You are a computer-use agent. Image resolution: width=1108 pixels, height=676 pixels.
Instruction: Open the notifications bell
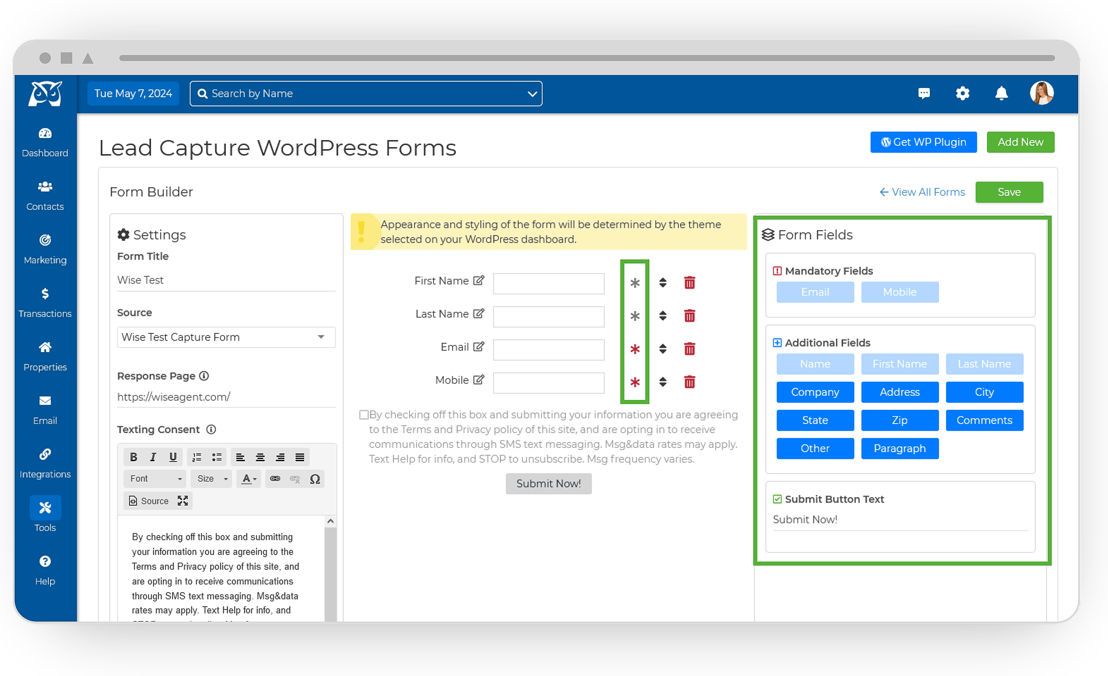click(x=1001, y=93)
